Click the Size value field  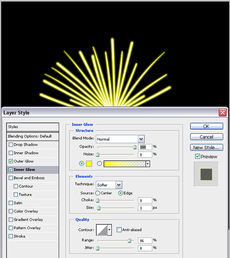[145, 208]
